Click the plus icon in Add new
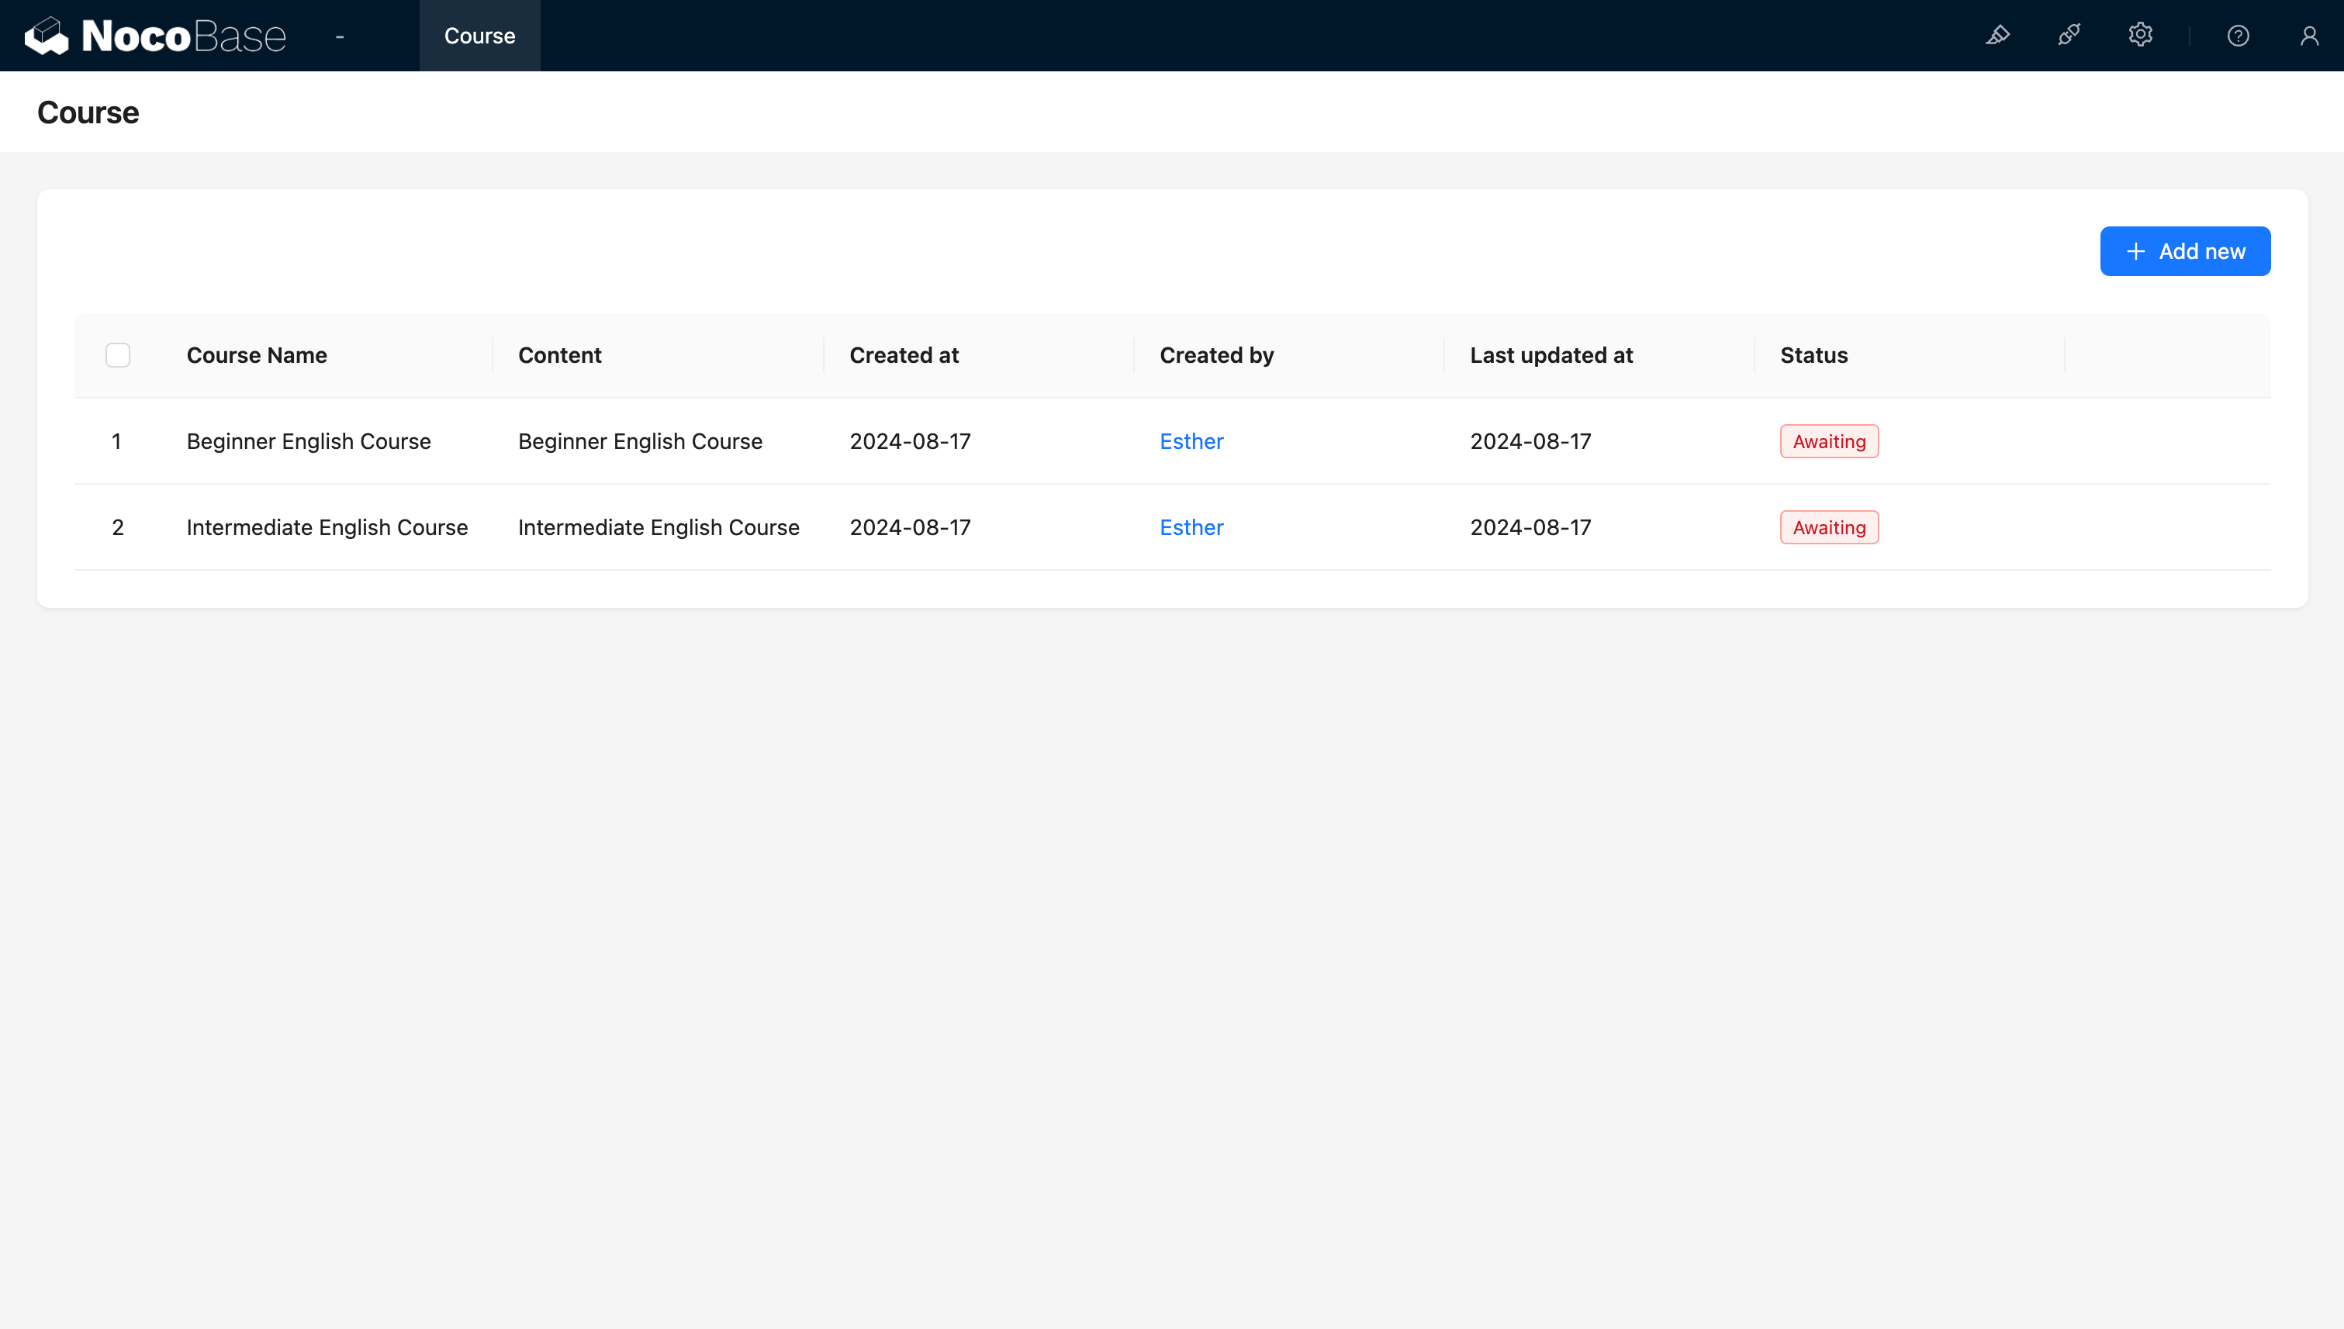The width and height of the screenshot is (2344, 1329). [2135, 251]
